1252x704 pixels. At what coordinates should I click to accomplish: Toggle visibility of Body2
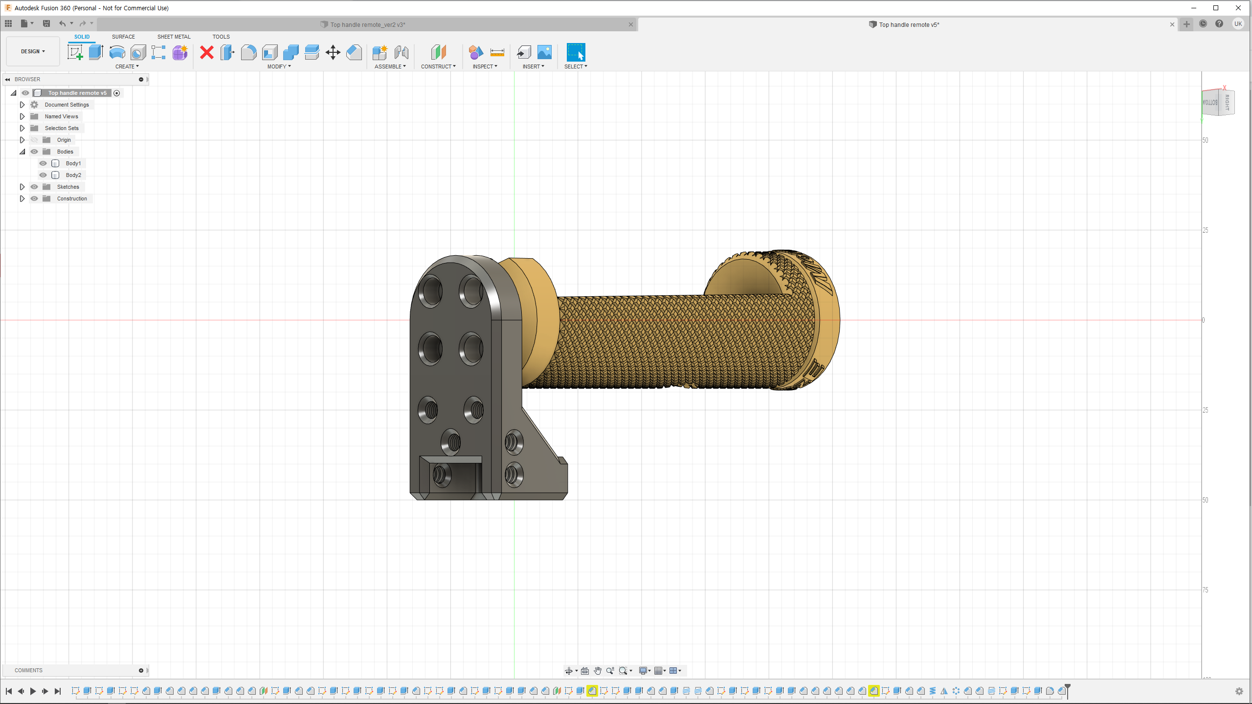point(43,175)
